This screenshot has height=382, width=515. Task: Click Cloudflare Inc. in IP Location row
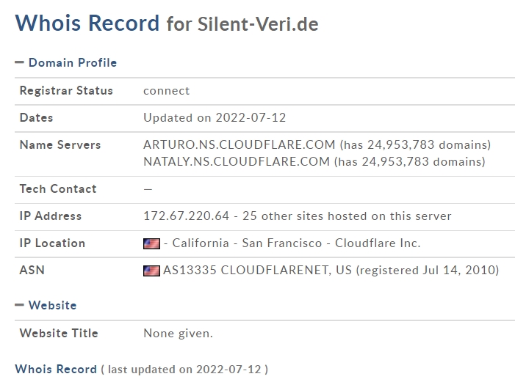pyautogui.click(x=378, y=243)
